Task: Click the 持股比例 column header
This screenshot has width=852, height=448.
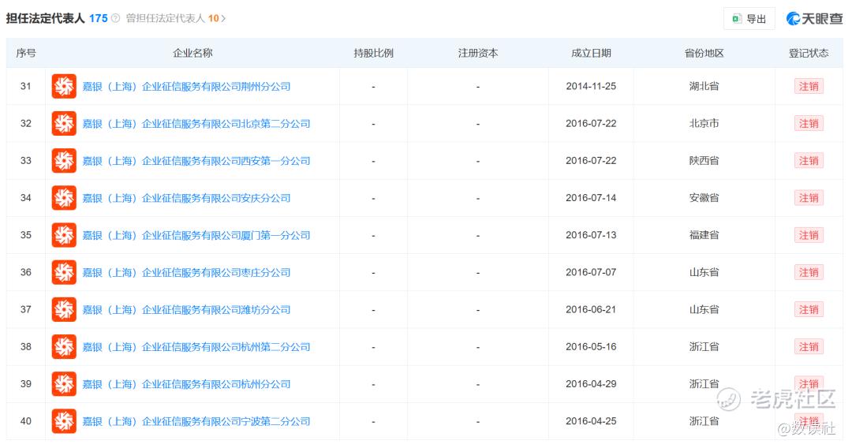Action: point(373,53)
